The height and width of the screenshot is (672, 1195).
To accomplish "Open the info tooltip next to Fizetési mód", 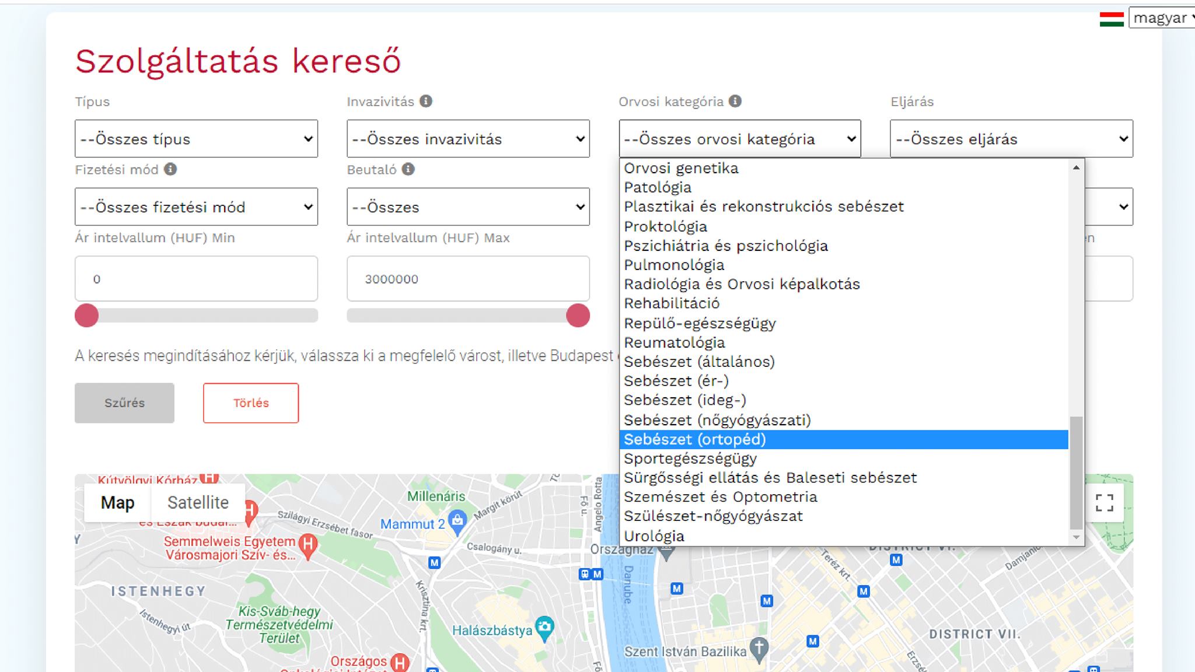I will (170, 170).
